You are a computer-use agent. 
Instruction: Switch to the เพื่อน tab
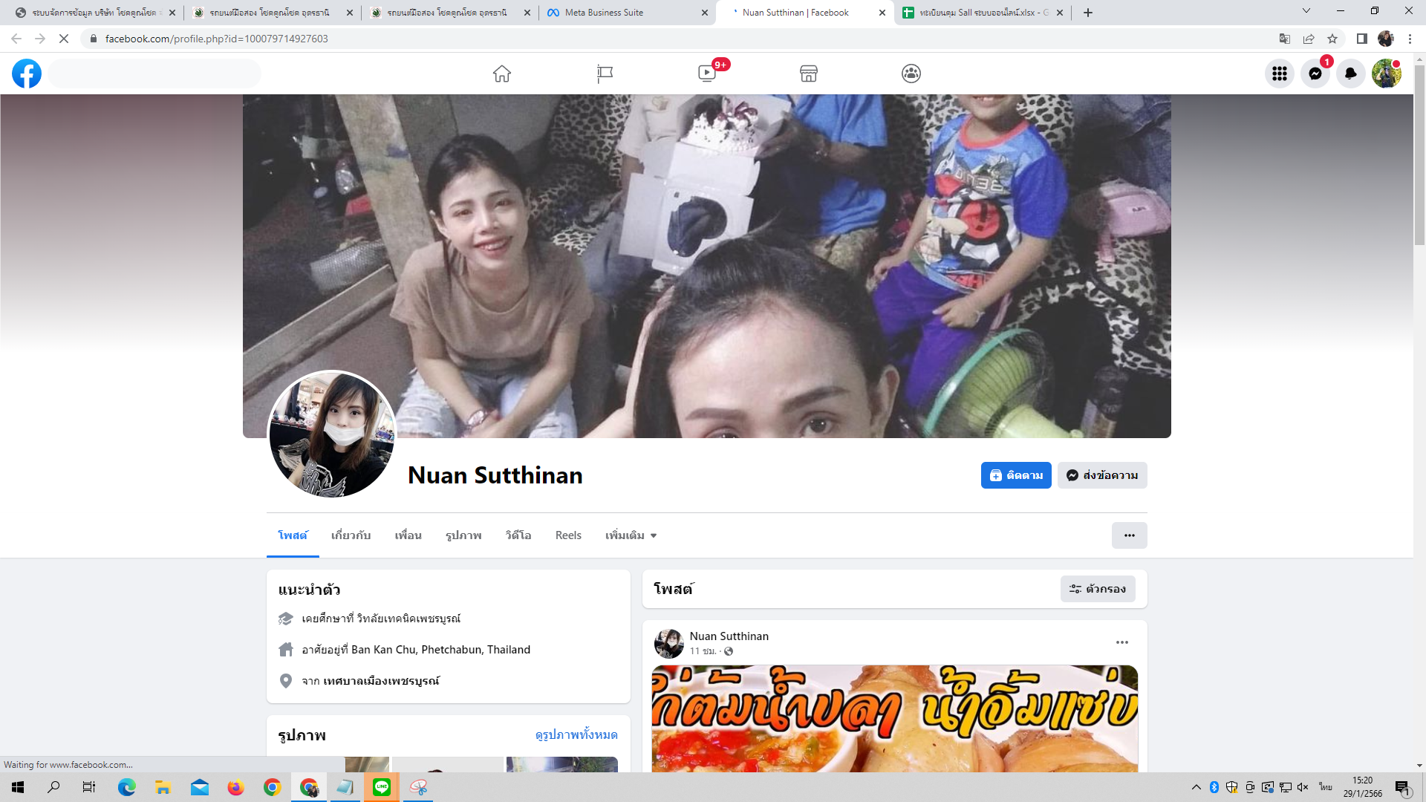coord(408,535)
